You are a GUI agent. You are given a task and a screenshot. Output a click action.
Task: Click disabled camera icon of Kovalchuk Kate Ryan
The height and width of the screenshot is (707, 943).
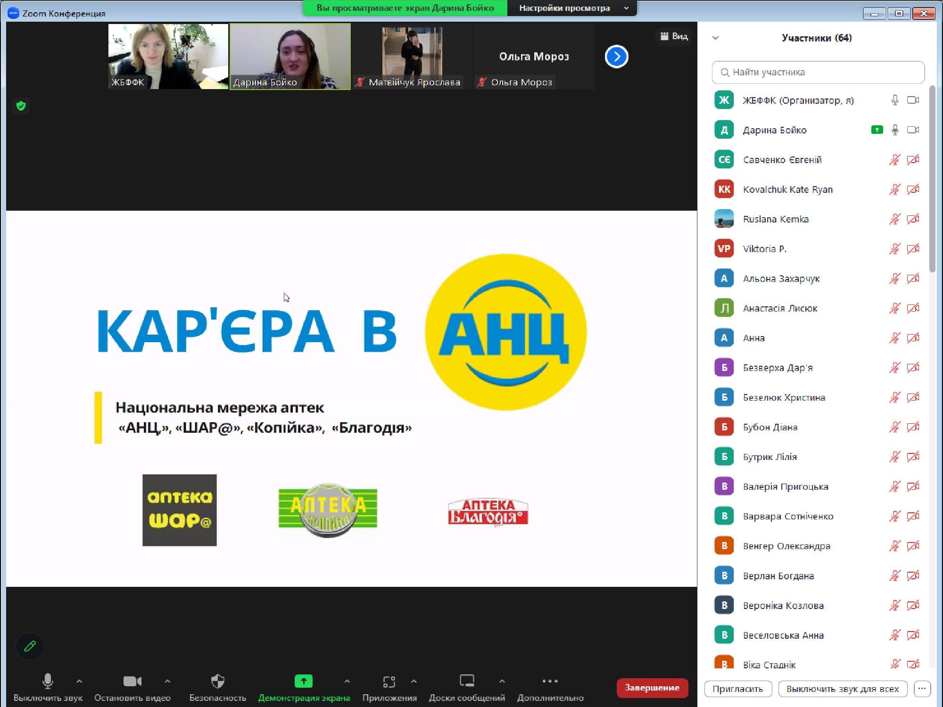(x=913, y=189)
